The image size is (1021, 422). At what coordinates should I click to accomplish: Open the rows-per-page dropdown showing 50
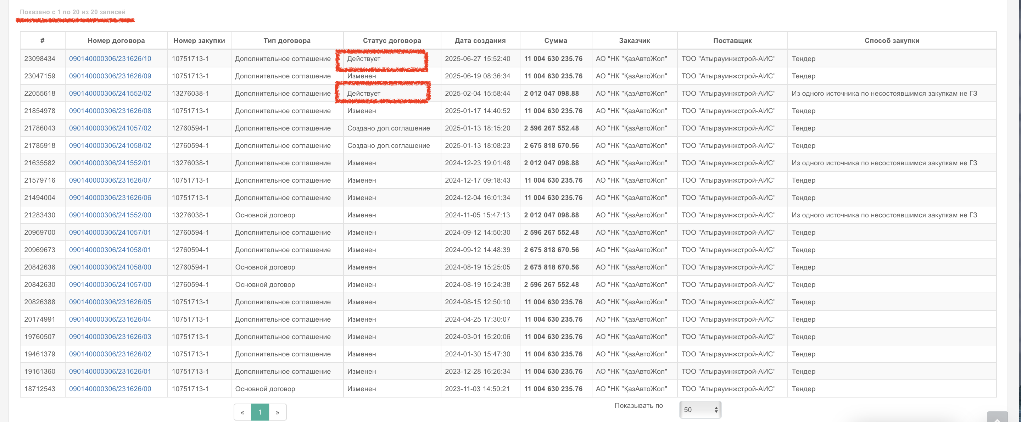coord(700,410)
